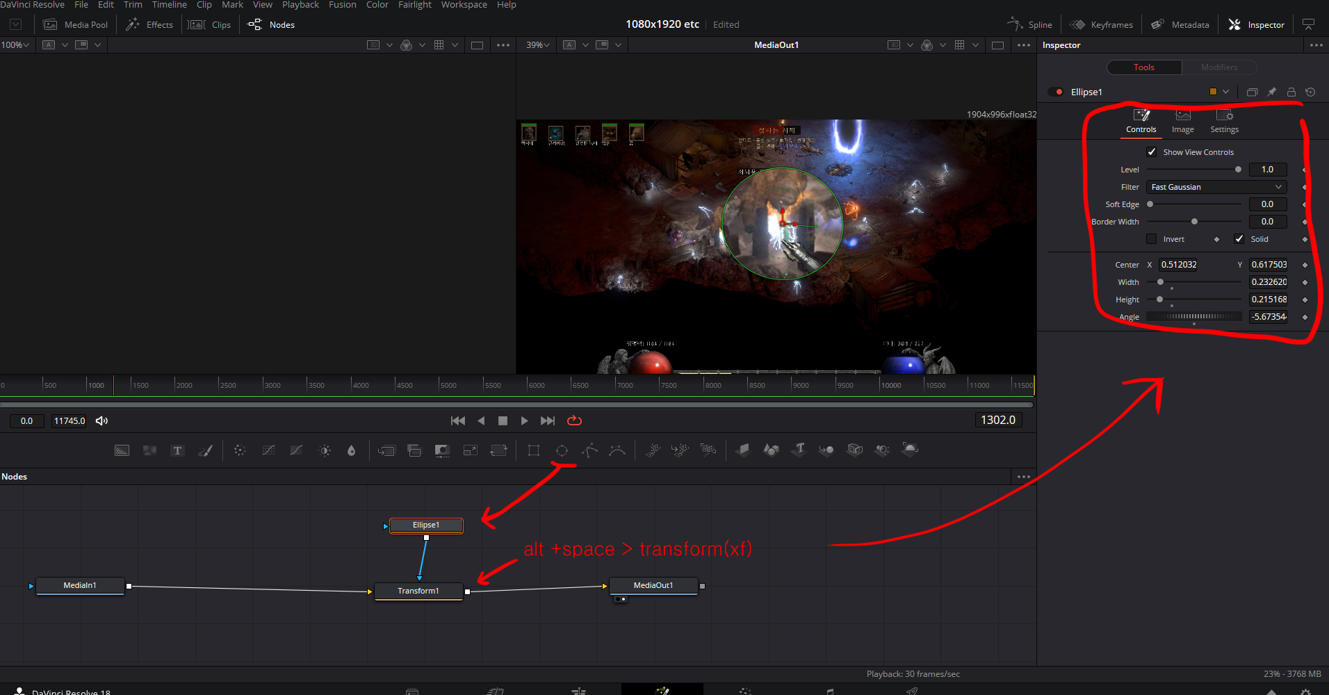Image resolution: width=1329 pixels, height=695 pixels.
Task: Add the Renderer 3D tool icon
Action: click(x=910, y=450)
